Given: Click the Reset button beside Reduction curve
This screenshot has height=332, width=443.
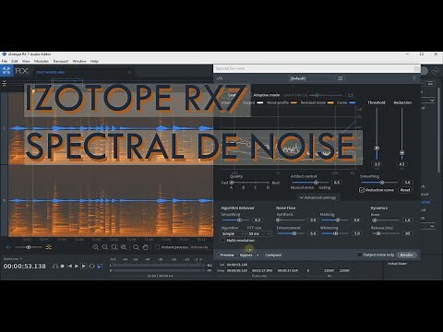Looking at the screenshot, I should click(405, 190).
